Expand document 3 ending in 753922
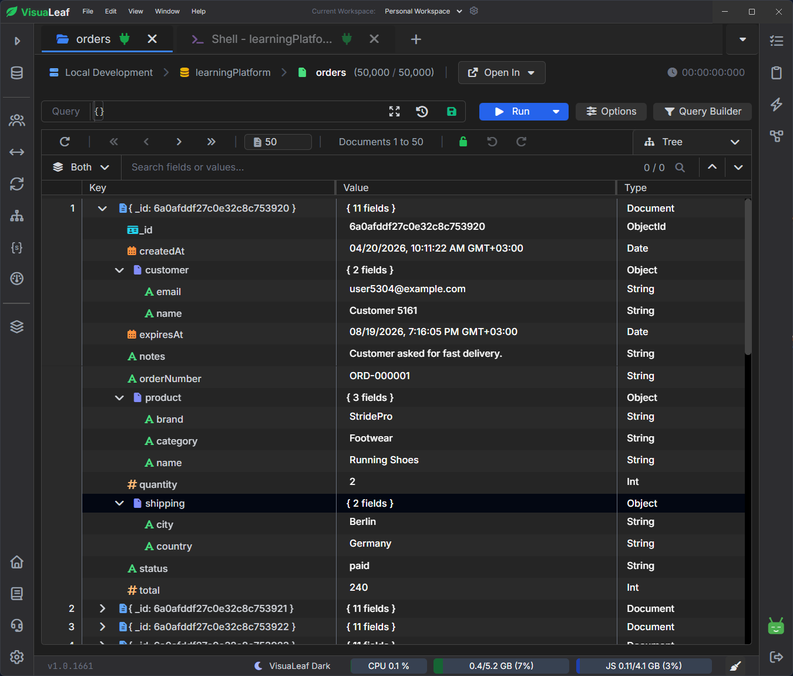Viewport: 793px width, 676px height. 102,627
